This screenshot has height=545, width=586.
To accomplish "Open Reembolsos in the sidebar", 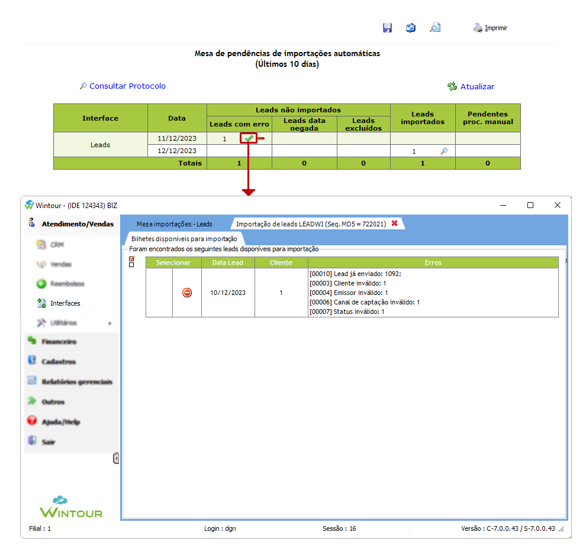I will click(67, 284).
